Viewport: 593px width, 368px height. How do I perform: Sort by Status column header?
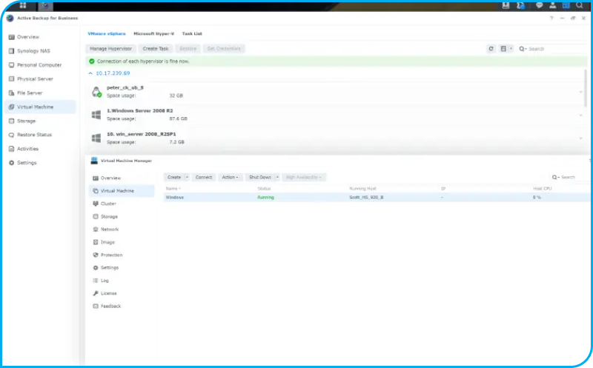tap(264, 189)
